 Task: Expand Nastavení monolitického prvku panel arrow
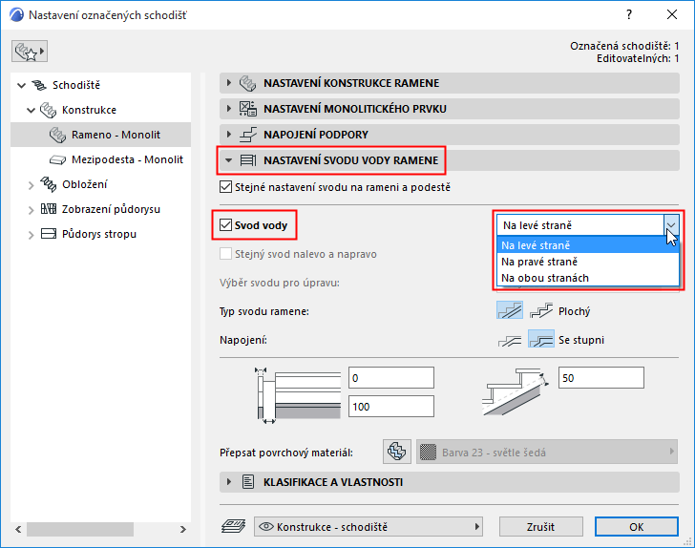point(229,109)
